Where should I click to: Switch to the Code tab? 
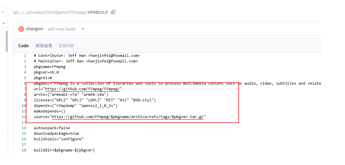(x=23, y=46)
